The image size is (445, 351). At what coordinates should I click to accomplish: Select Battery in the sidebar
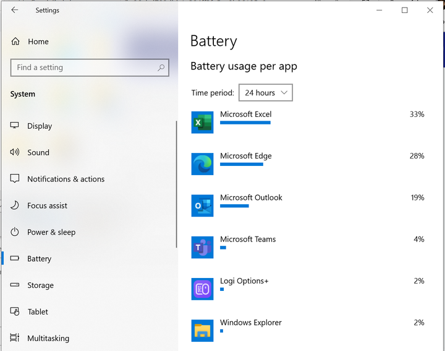coord(39,259)
